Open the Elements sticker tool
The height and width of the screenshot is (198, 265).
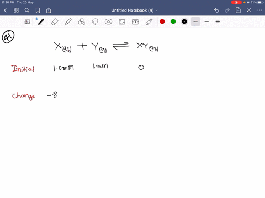tap(108, 22)
